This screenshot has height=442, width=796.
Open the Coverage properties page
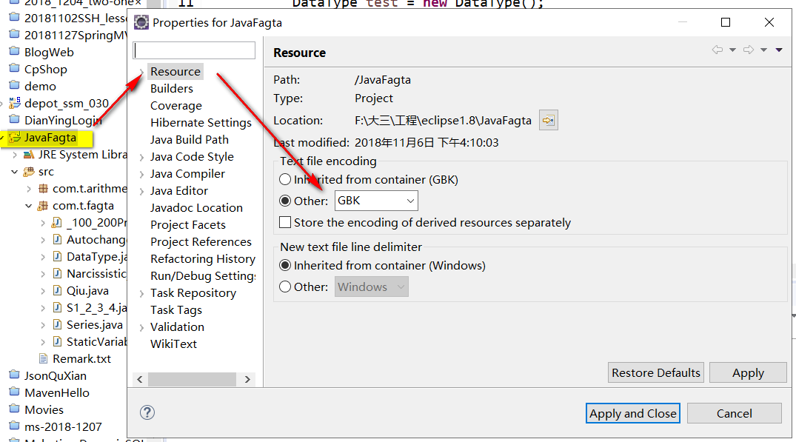[176, 106]
